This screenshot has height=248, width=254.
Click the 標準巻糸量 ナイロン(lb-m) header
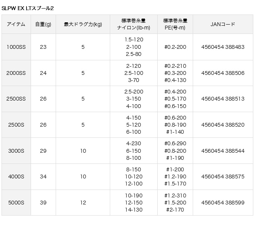pyautogui.click(x=134, y=24)
